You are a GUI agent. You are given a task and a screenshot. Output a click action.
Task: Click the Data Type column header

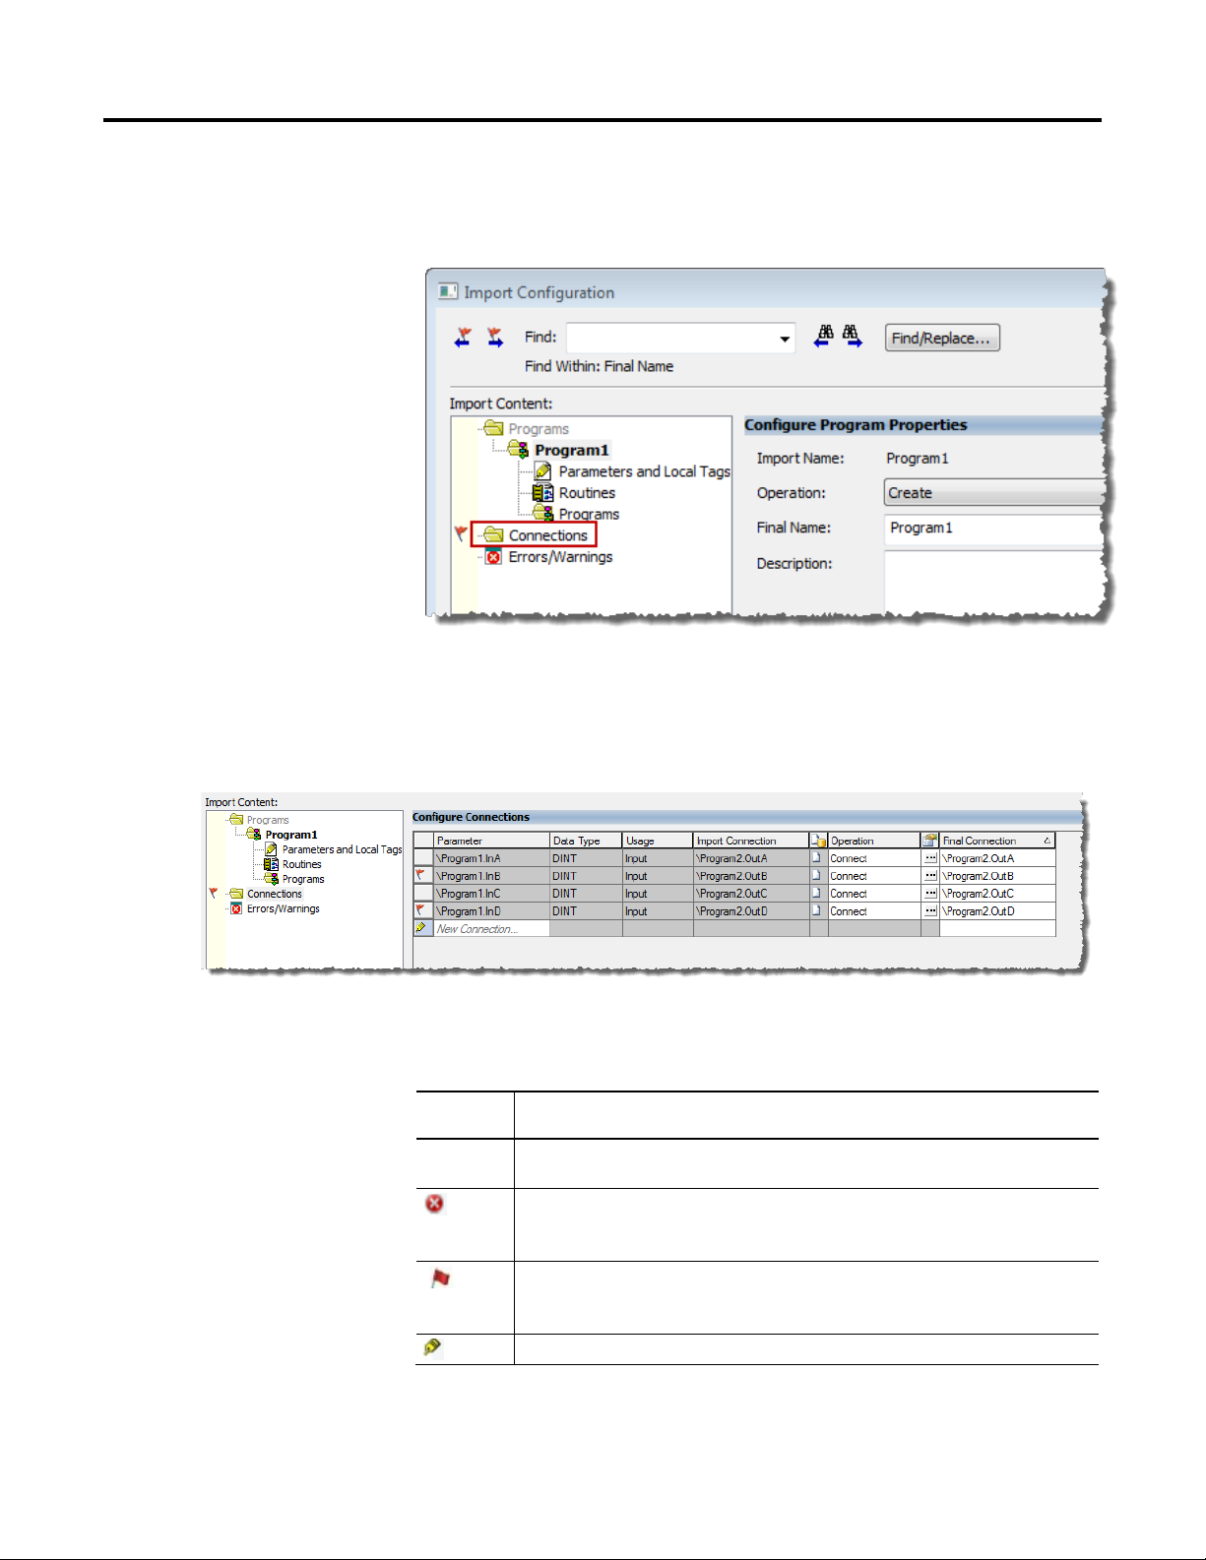(586, 841)
